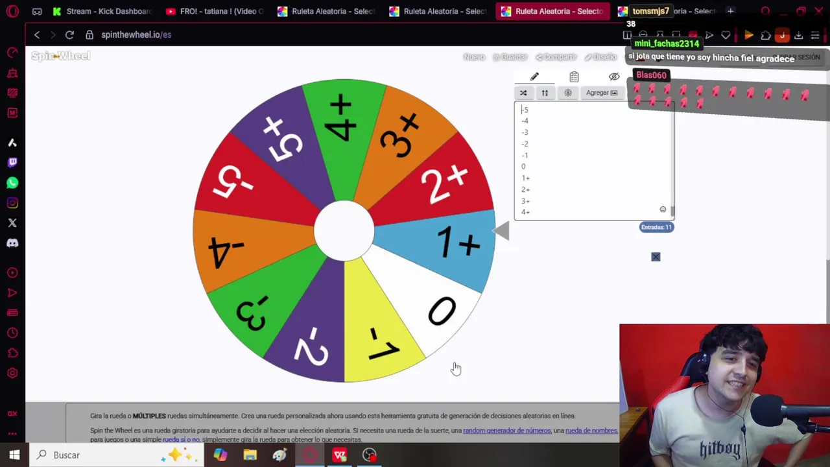
Task: Open the Diseño menu item
Action: coord(600,57)
